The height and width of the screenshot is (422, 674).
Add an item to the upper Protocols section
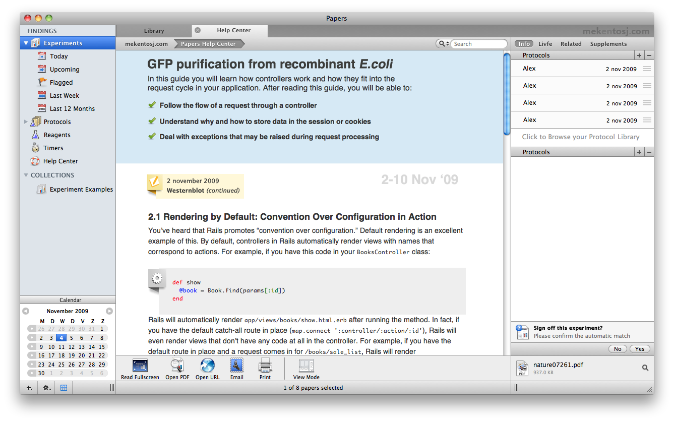point(639,55)
